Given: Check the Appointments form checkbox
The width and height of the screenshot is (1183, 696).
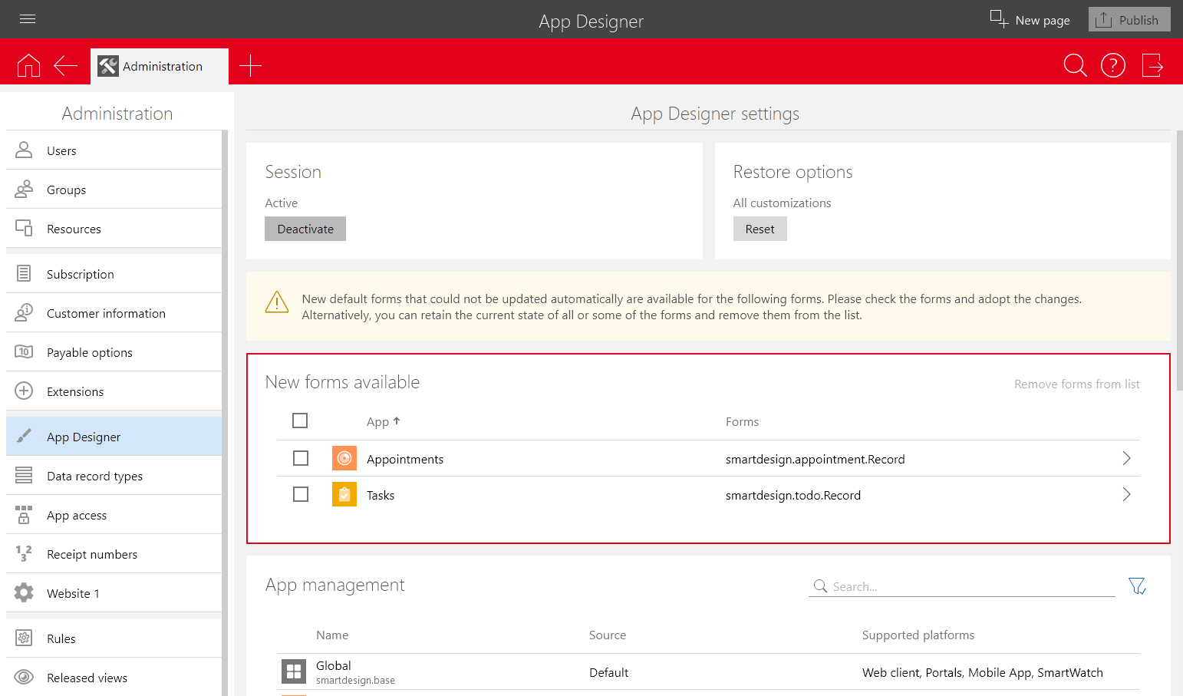Looking at the screenshot, I should (301, 458).
